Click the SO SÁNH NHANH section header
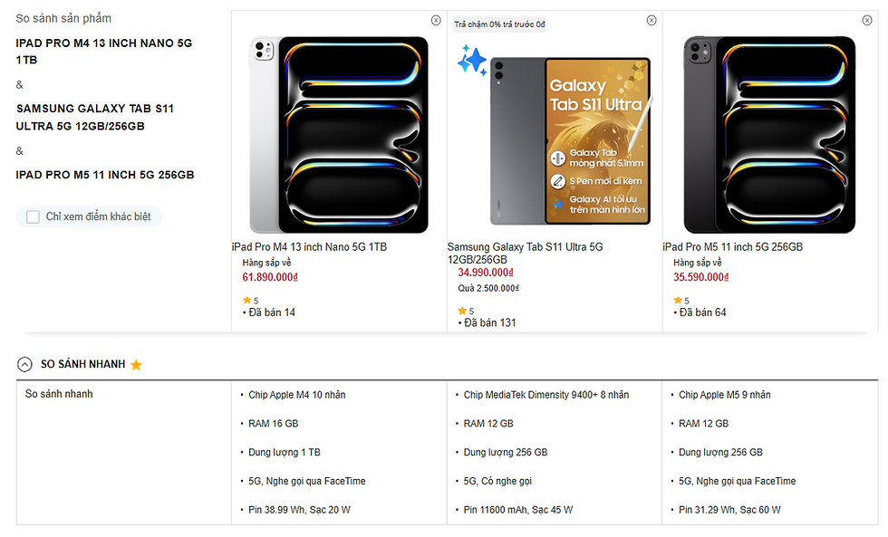888x537 pixels. [82, 364]
